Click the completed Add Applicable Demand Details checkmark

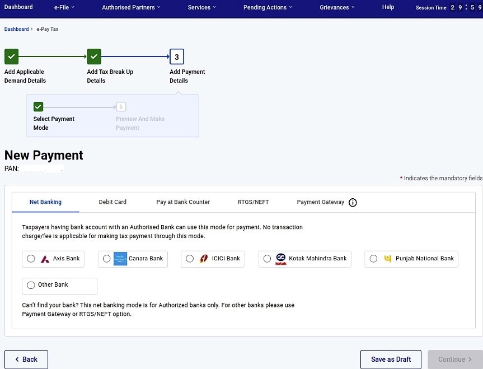11,56
